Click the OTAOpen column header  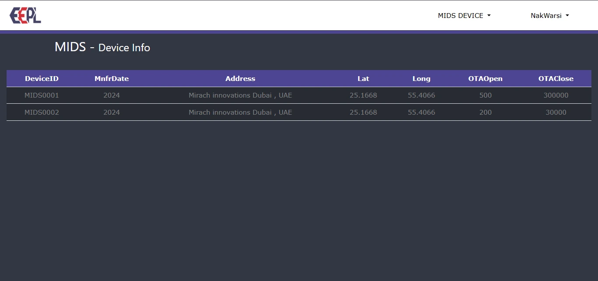(485, 79)
